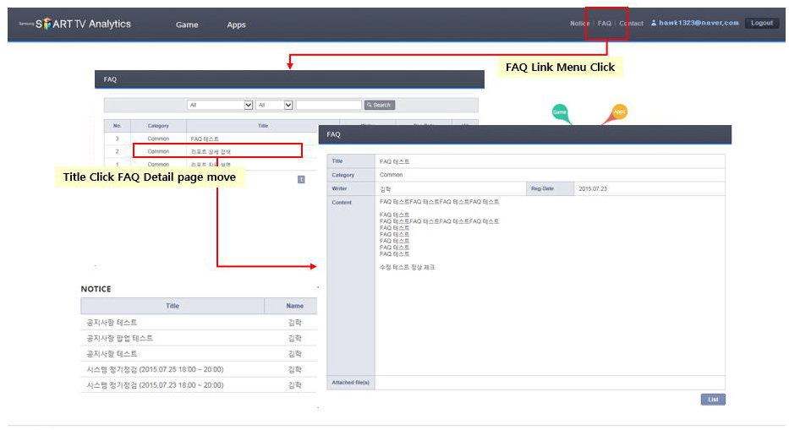The image size is (789, 430).
Task: Click the Search button in FAQ list
Action: [x=380, y=105]
